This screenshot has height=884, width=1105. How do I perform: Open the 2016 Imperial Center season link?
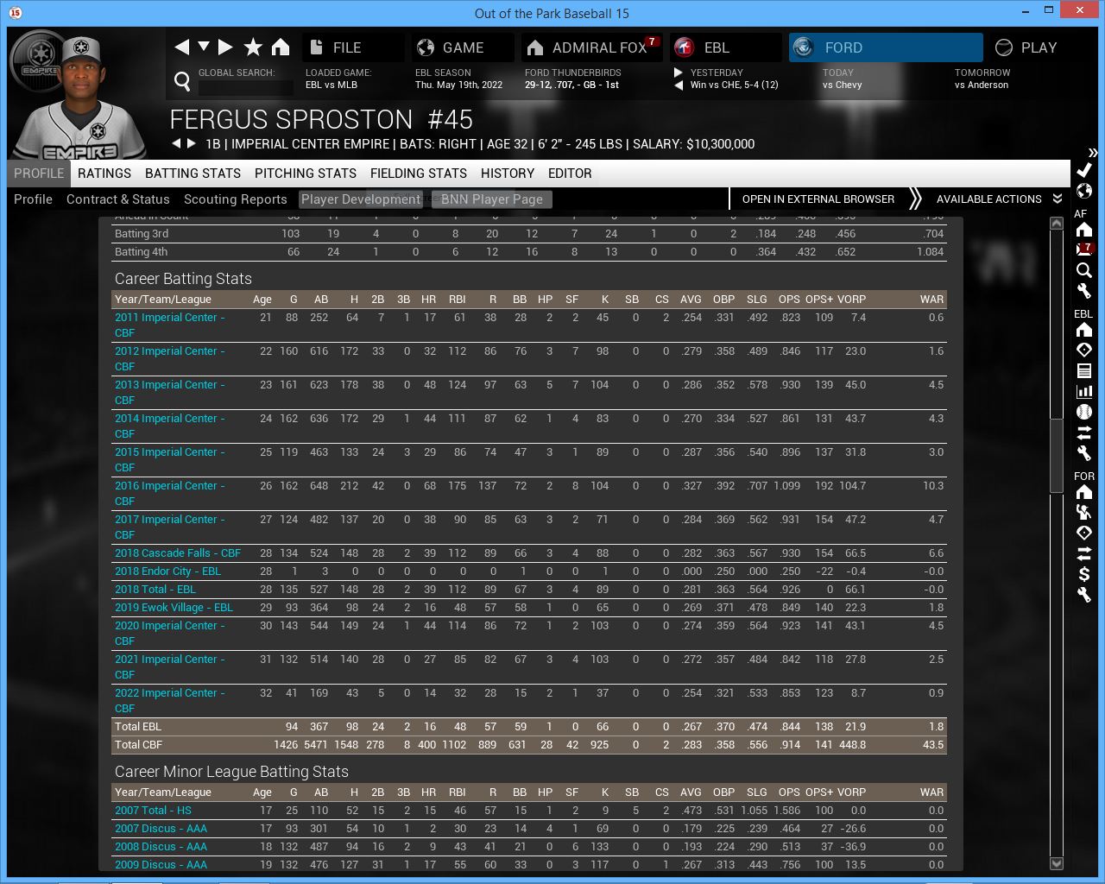169,486
